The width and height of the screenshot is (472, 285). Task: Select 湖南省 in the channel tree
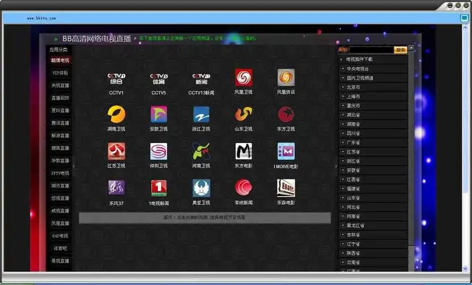click(x=353, y=124)
